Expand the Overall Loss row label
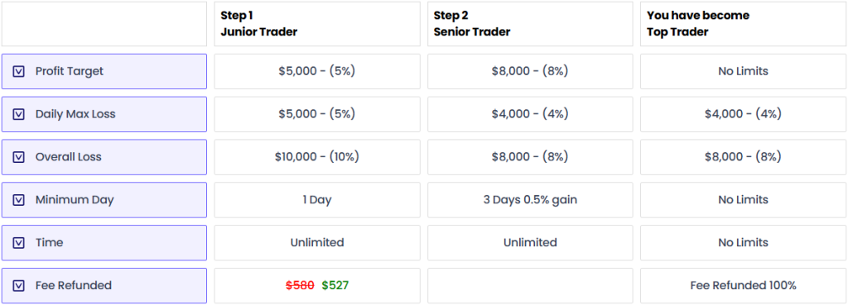 pyautogui.click(x=104, y=157)
